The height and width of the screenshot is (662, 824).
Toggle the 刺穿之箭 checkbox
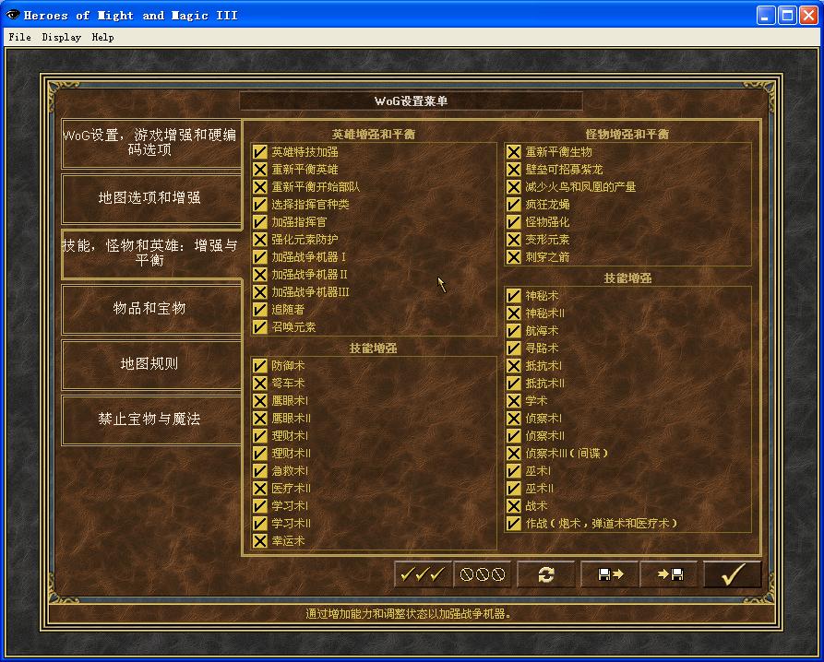[x=513, y=257]
